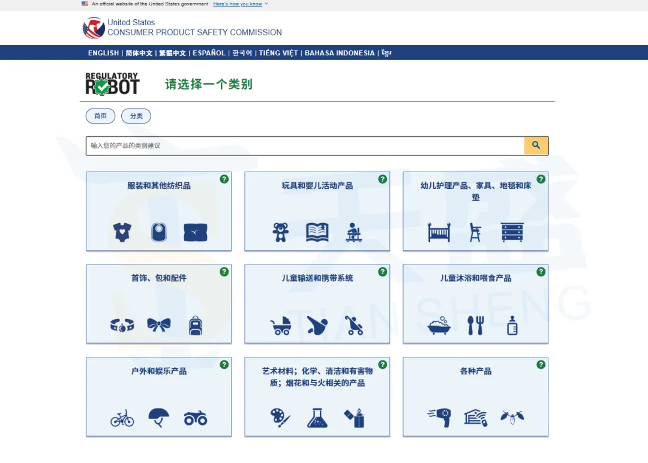Open 儿童输送和携带系统 category title
Image resolution: width=648 pixels, height=463 pixels.
[317, 278]
